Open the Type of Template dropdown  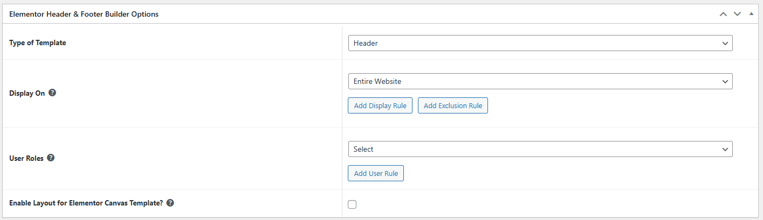[539, 43]
